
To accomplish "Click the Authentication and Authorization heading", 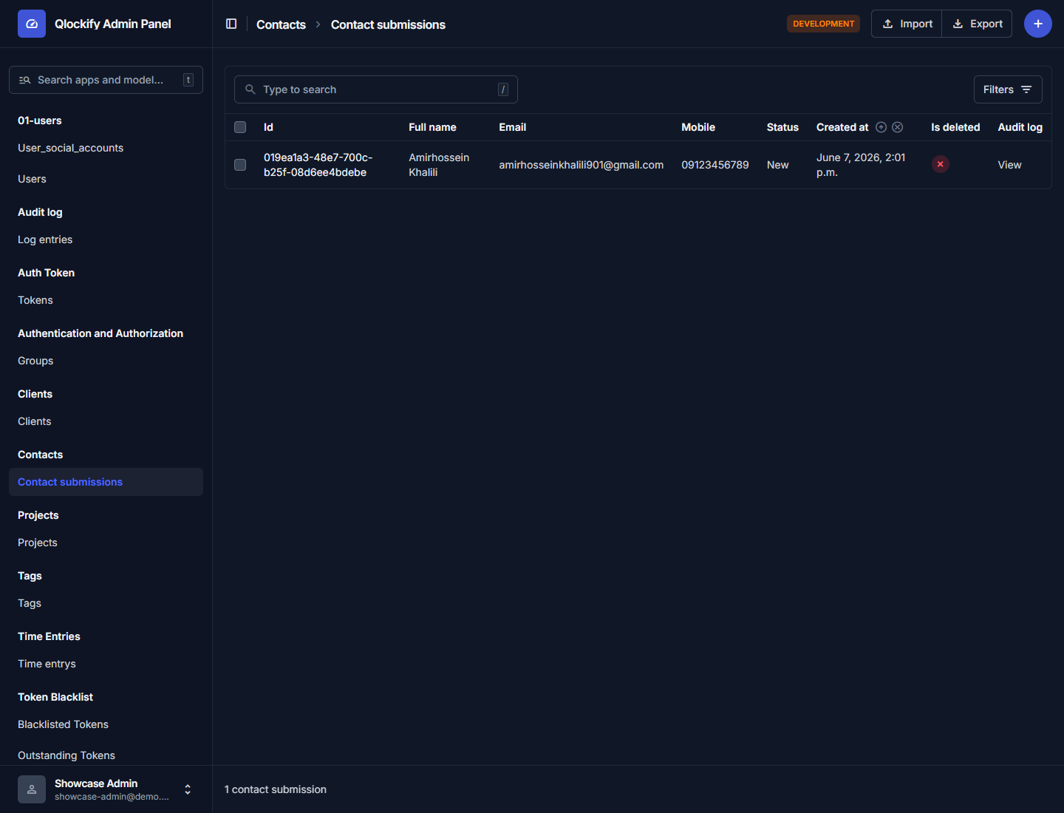I will [x=100, y=333].
